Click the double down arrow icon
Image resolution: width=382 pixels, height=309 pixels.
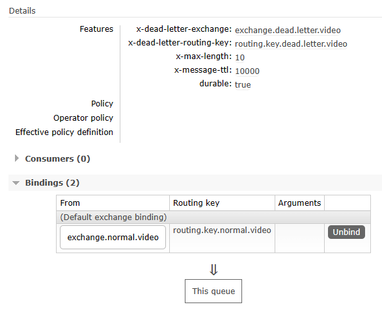[213, 269]
